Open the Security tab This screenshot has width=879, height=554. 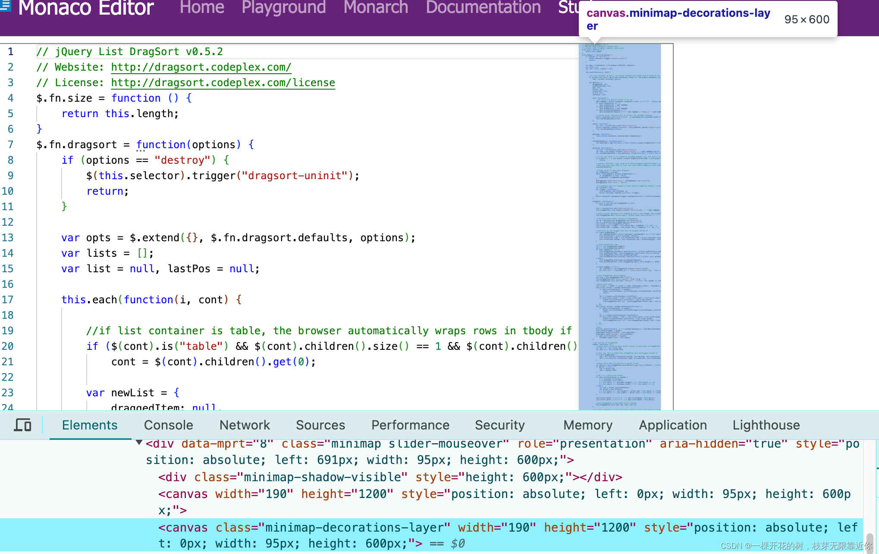pyautogui.click(x=499, y=425)
